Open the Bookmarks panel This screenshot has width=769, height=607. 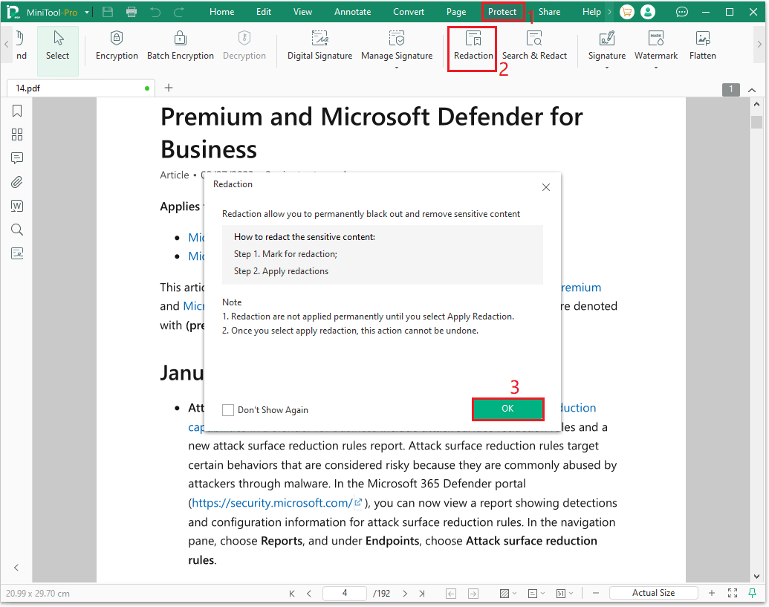click(x=16, y=110)
